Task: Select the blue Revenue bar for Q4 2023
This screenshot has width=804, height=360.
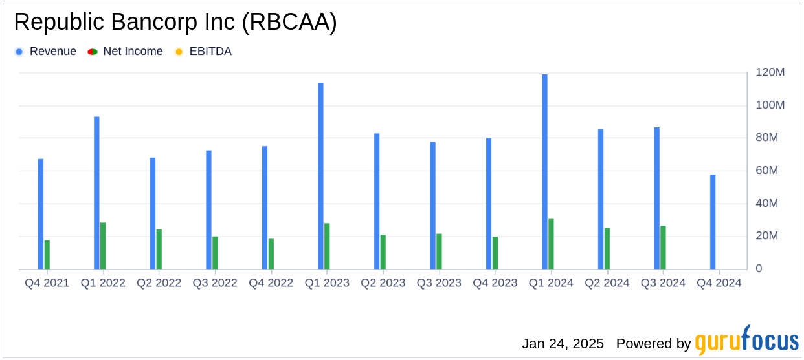Action: click(x=489, y=204)
